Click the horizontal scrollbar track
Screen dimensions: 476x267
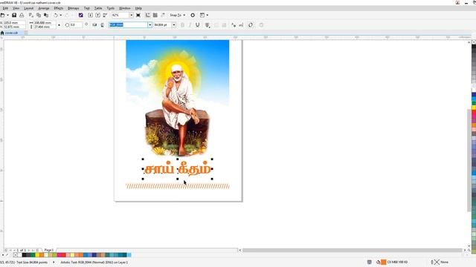(x=352, y=250)
